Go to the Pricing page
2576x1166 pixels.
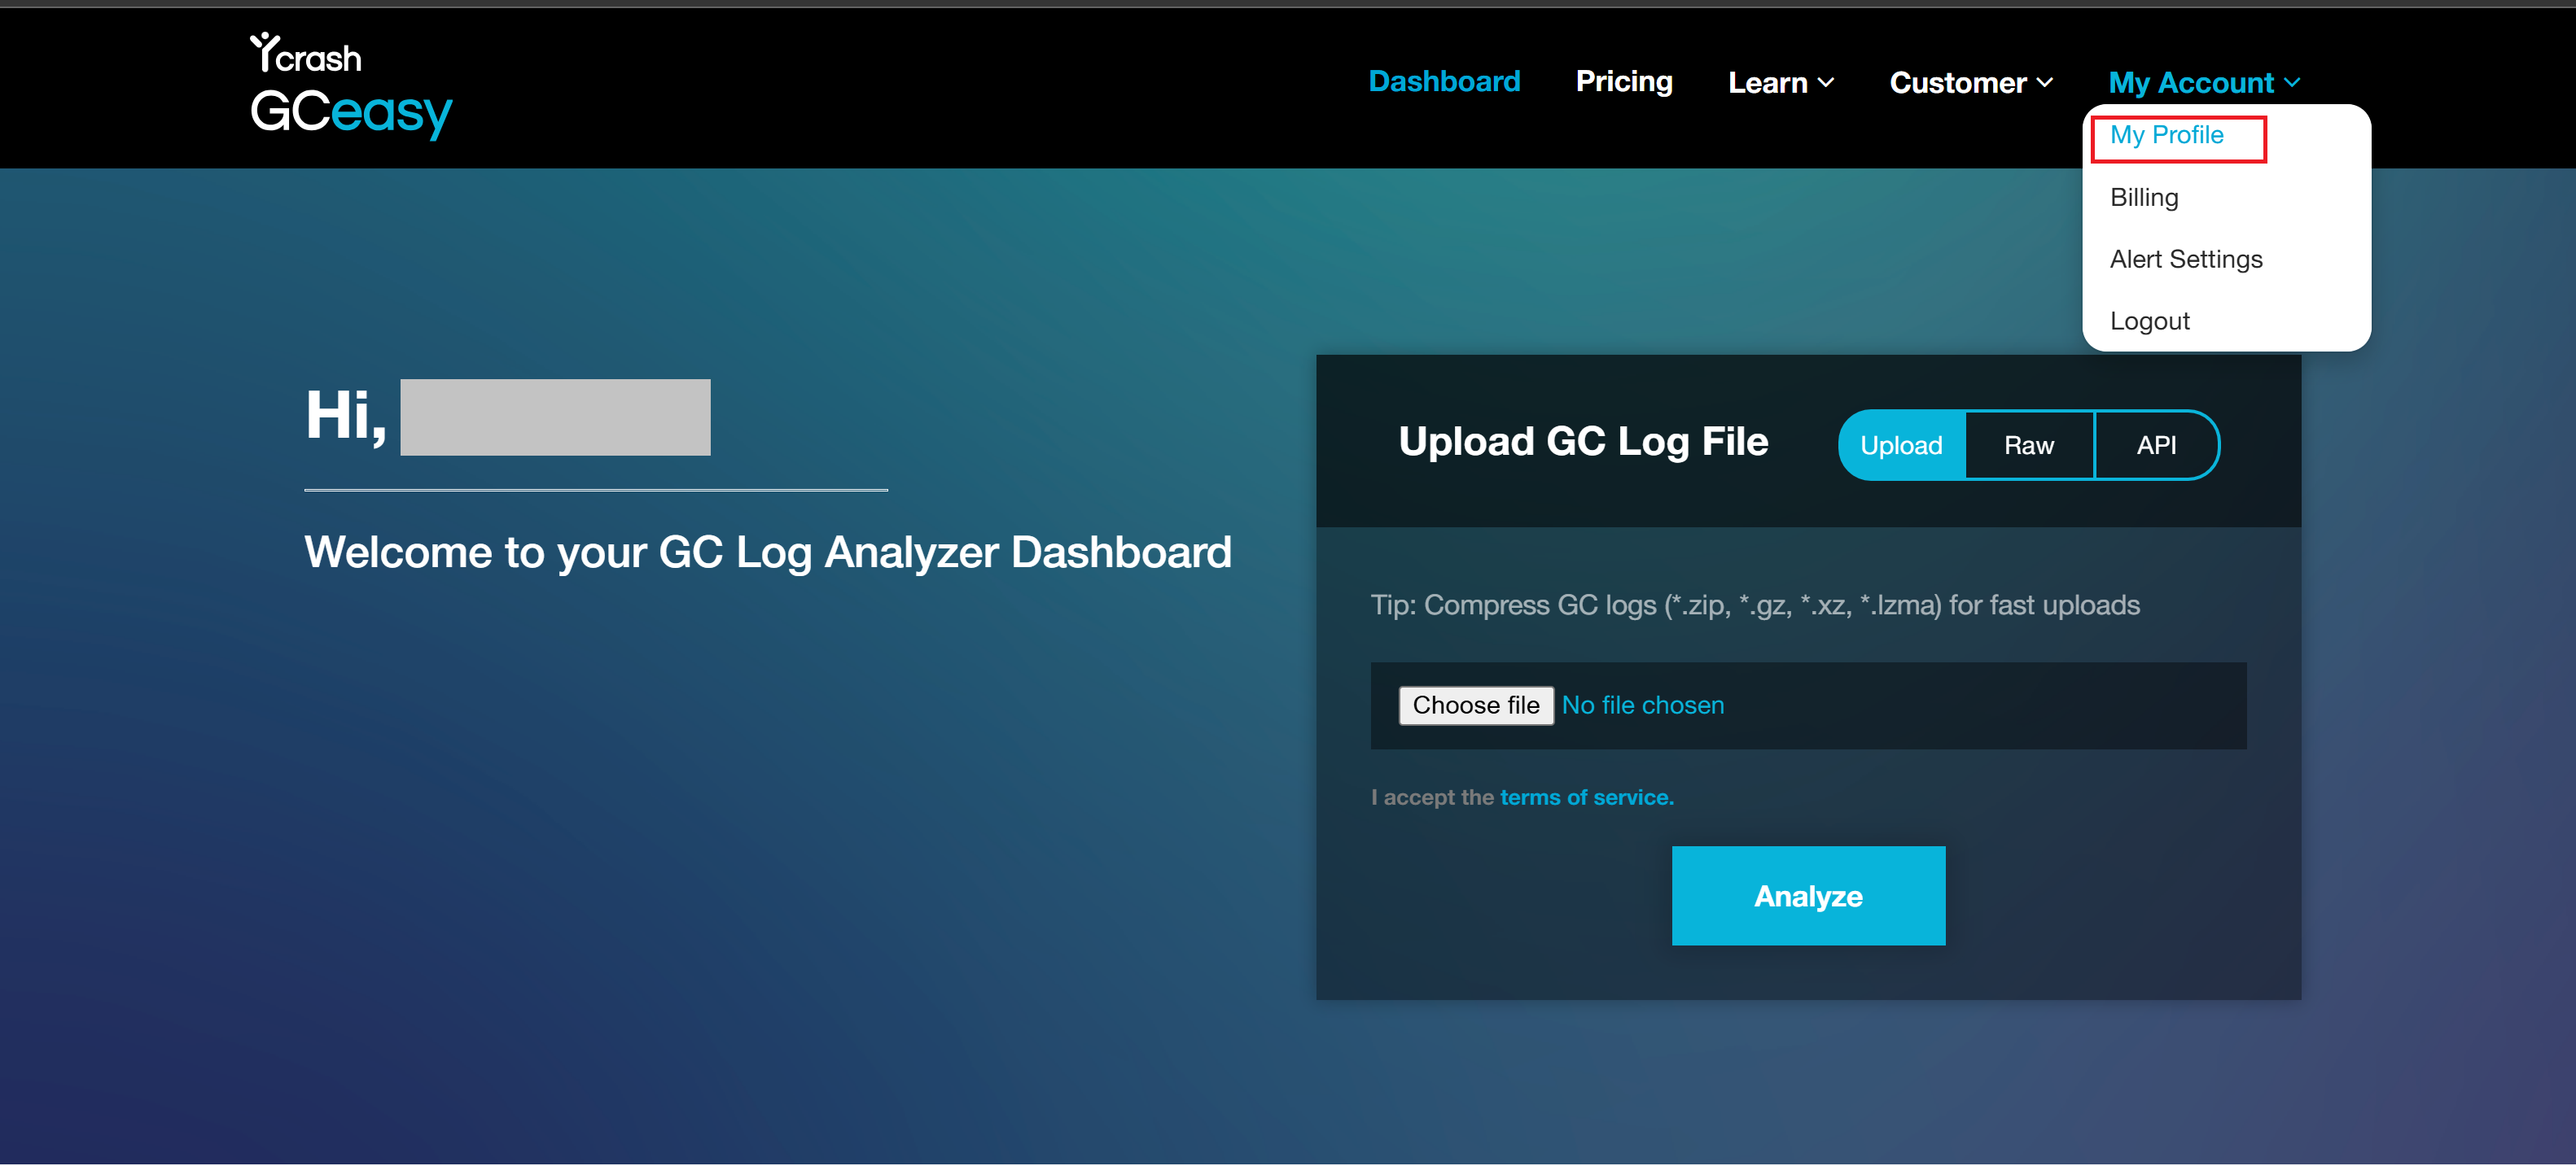[1624, 81]
